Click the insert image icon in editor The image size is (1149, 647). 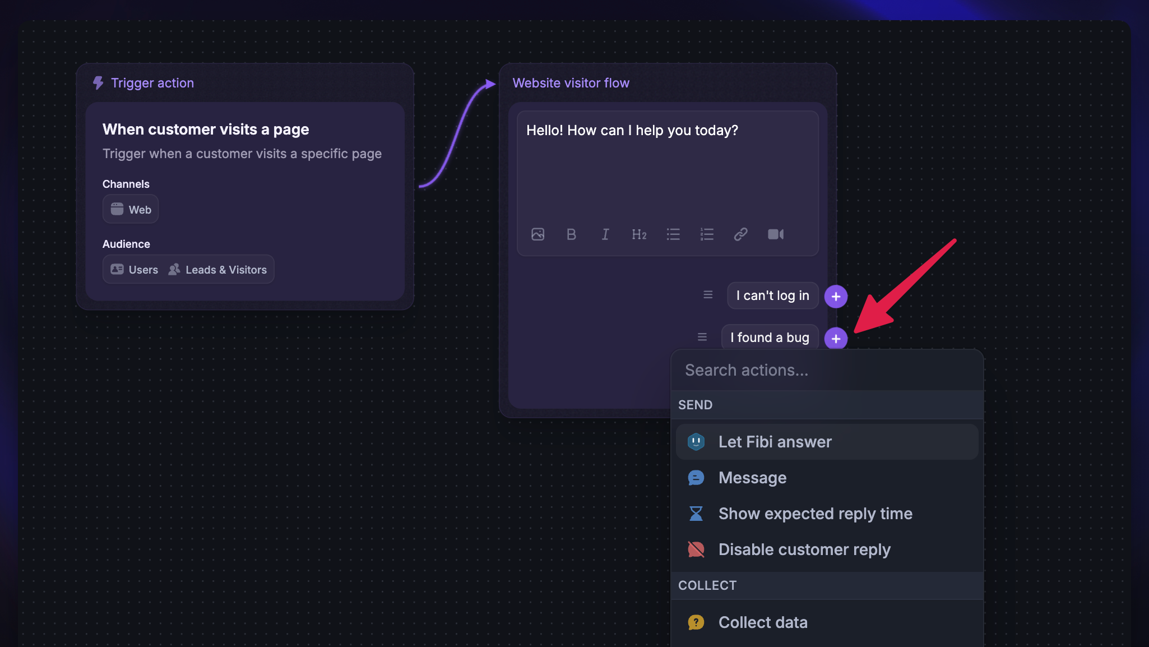tap(538, 234)
